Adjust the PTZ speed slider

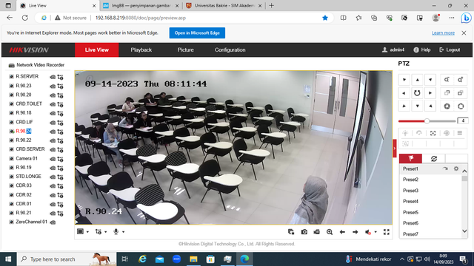(427, 121)
